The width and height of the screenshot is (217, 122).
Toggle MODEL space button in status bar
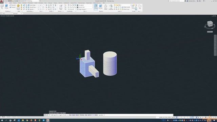pyautogui.click(x=173, y=117)
